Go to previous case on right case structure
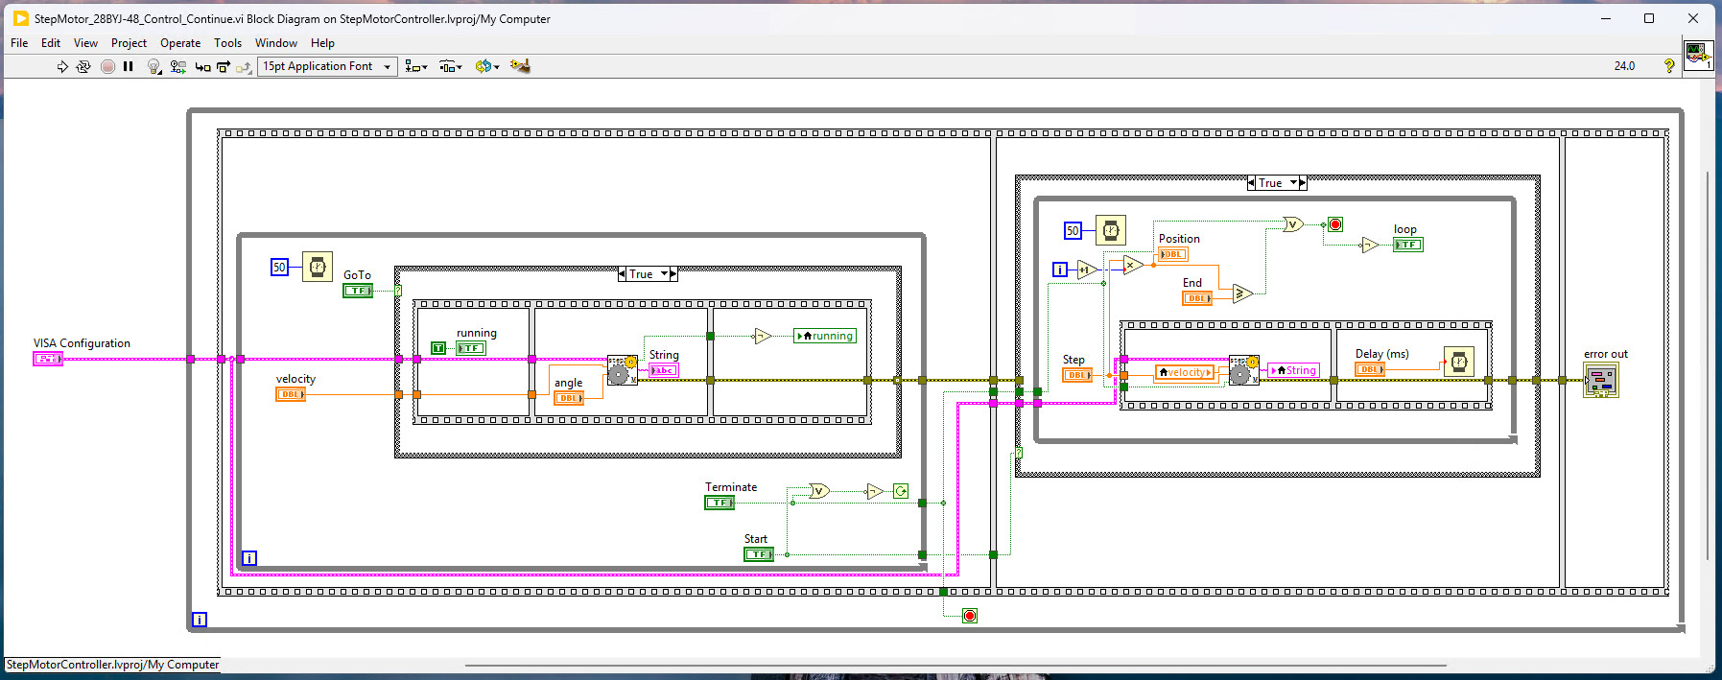Image resolution: width=1722 pixels, height=680 pixels. tap(1251, 183)
